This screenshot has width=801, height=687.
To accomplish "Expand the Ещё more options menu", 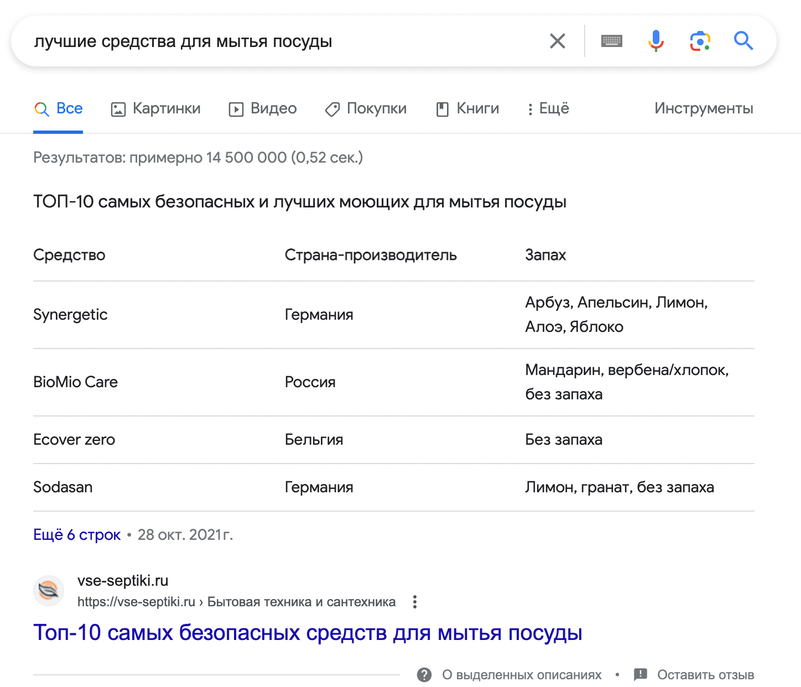I will point(548,108).
